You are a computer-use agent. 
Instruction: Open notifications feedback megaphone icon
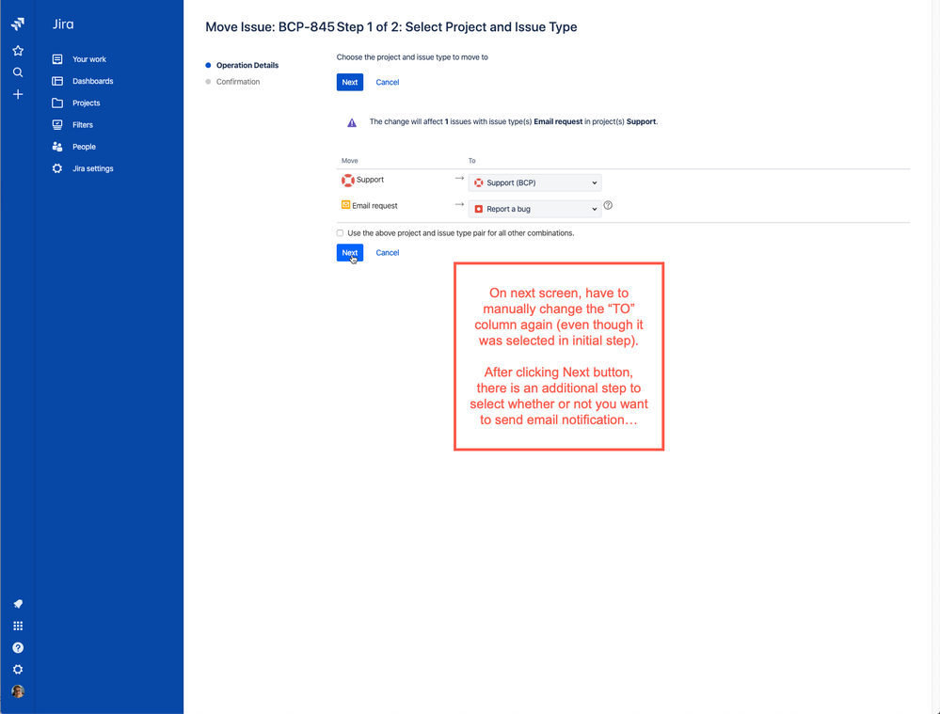point(18,604)
